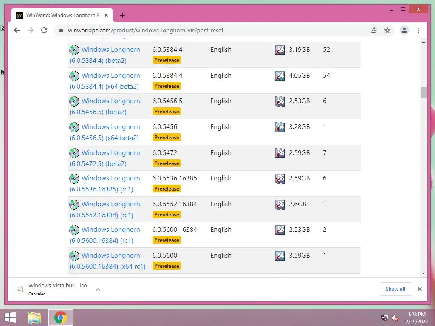This screenshot has width=435, height=326.
Task: Open a new browser tab
Action: point(122,15)
